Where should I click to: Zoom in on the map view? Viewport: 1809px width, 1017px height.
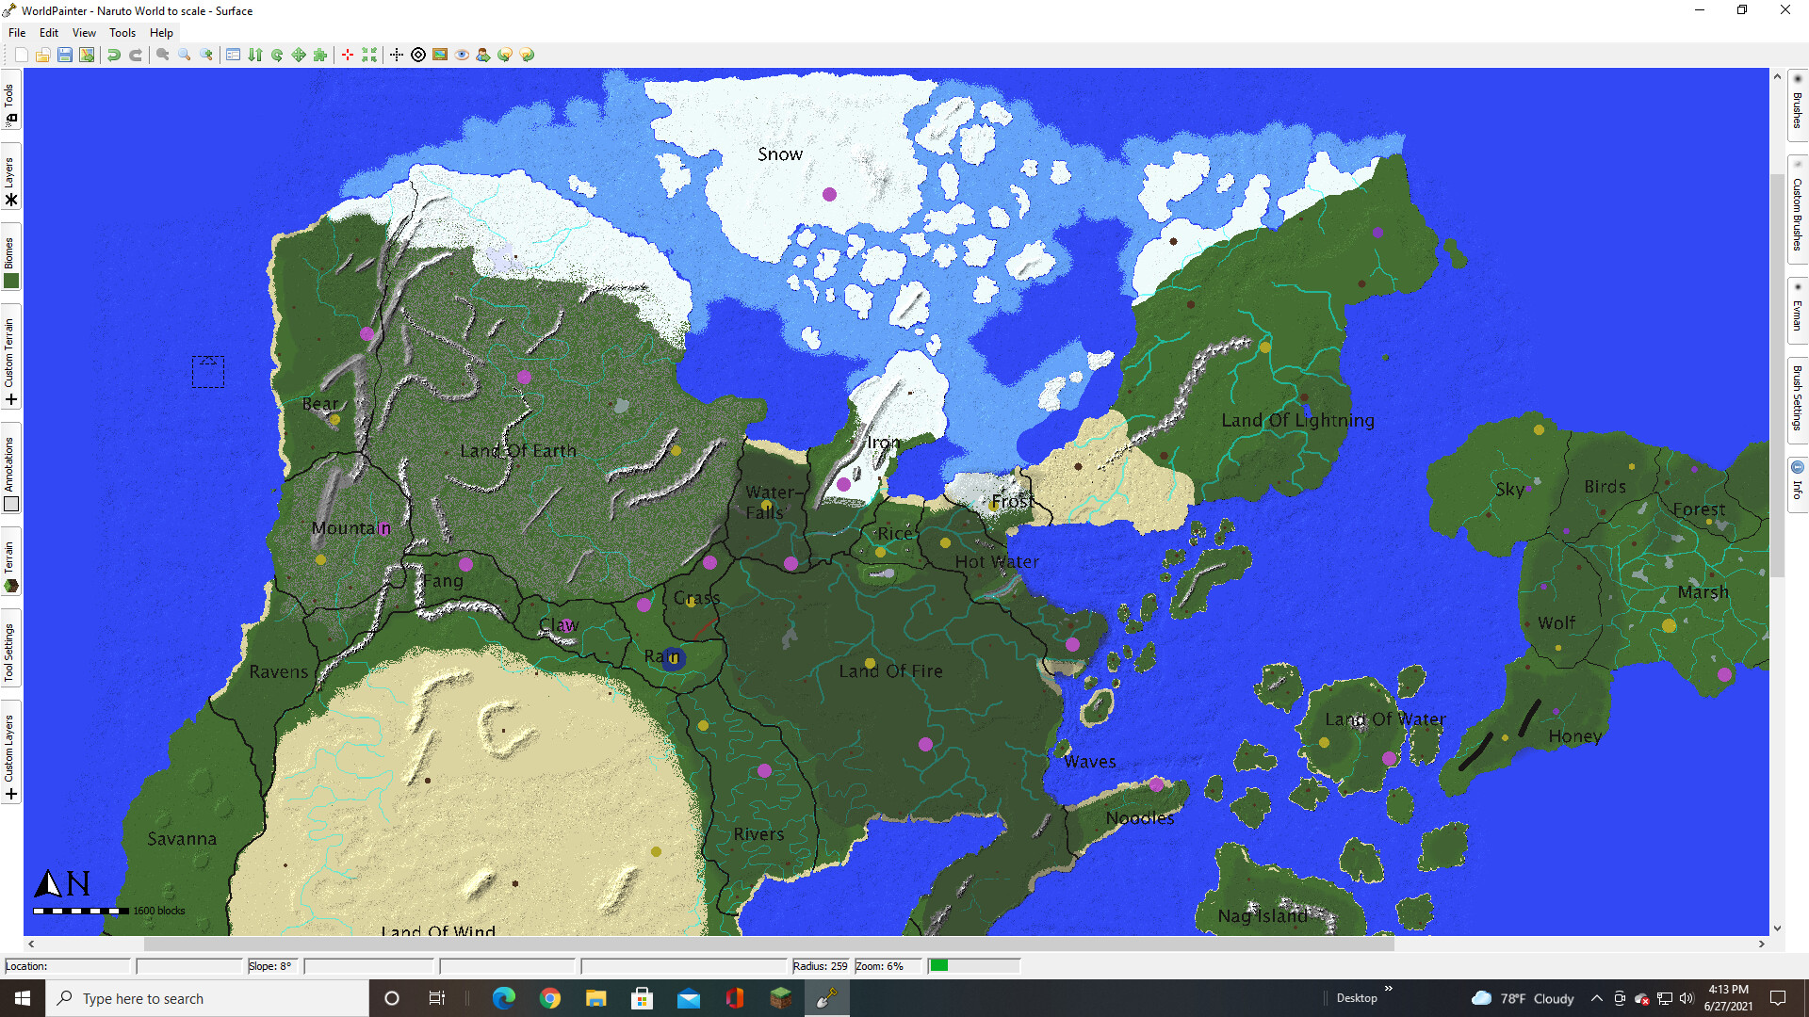[206, 55]
